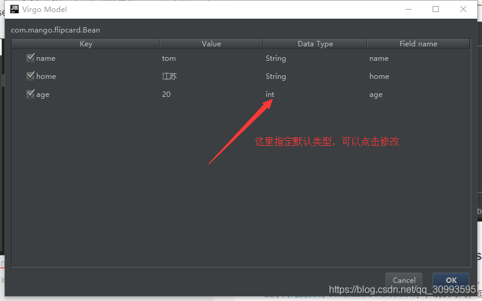Click the Field name column header

pyautogui.click(x=418, y=43)
